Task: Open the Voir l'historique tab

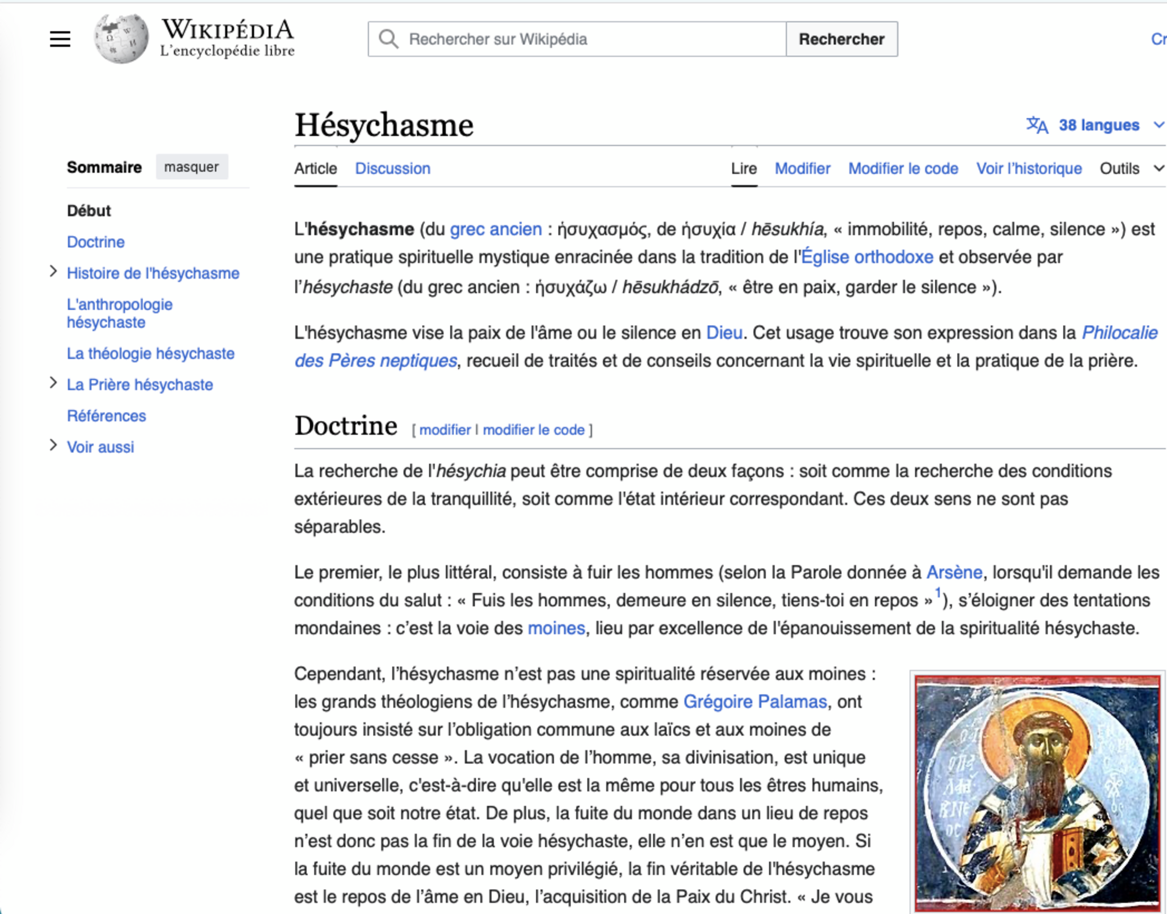Action: tap(1029, 169)
